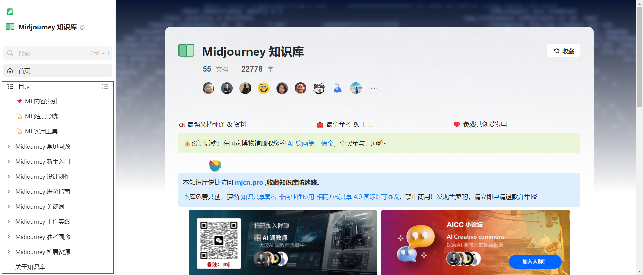Expand the Midjourney 关键词 section
This screenshot has width=643, height=275.
(9, 206)
